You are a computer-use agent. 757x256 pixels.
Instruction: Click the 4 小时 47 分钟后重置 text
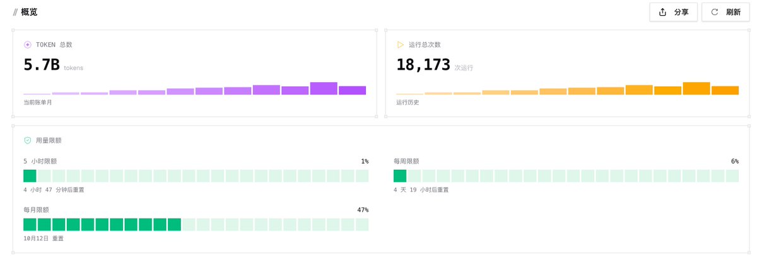pos(54,189)
